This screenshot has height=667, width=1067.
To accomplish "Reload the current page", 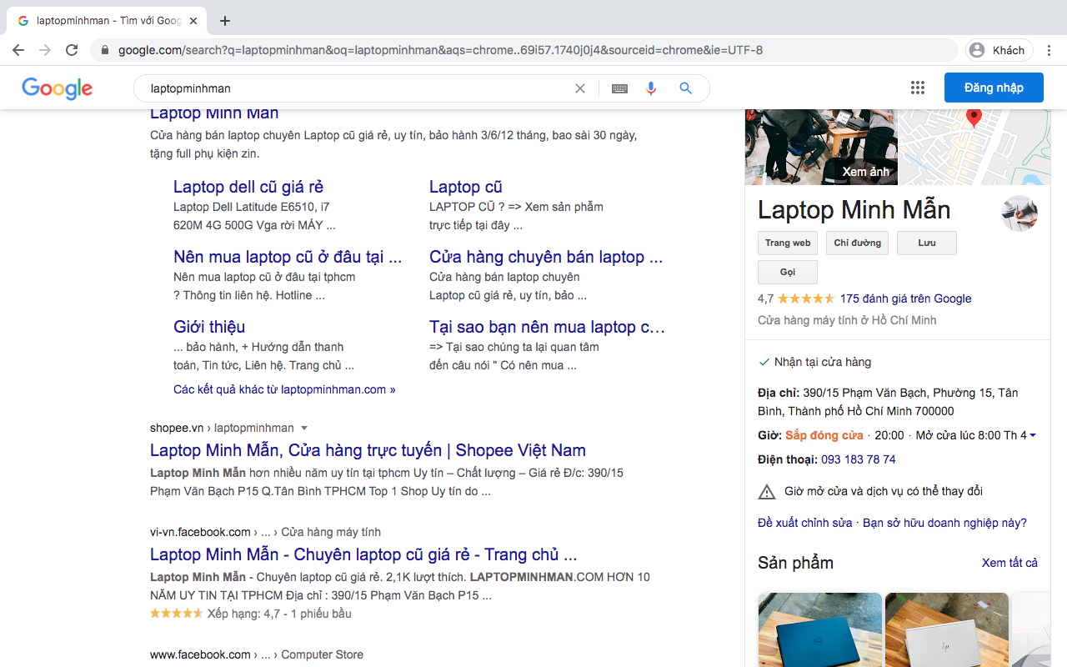I will coord(72,50).
